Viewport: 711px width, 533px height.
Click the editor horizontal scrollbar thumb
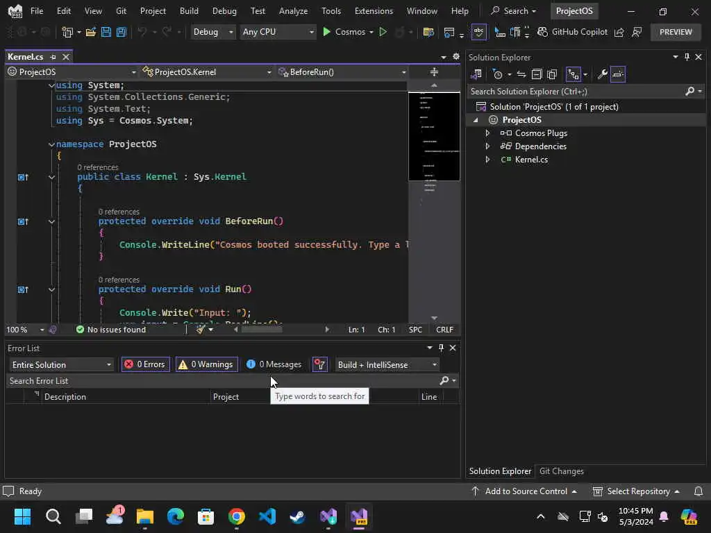pos(262,330)
